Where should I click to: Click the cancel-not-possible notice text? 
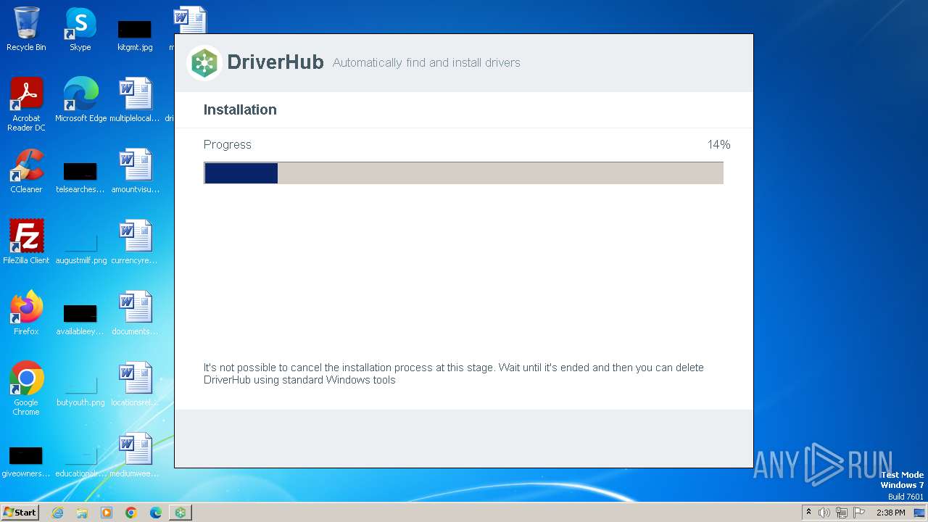click(454, 373)
